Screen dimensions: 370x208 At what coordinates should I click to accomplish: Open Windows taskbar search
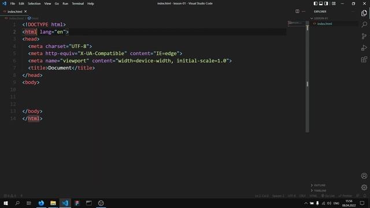click(17, 203)
